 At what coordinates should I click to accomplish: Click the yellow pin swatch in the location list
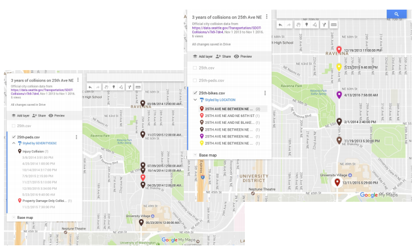(201, 143)
